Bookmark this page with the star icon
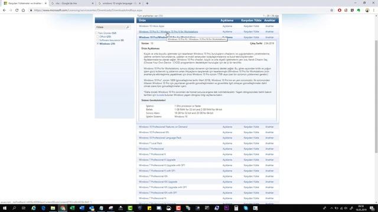 pos(332,11)
